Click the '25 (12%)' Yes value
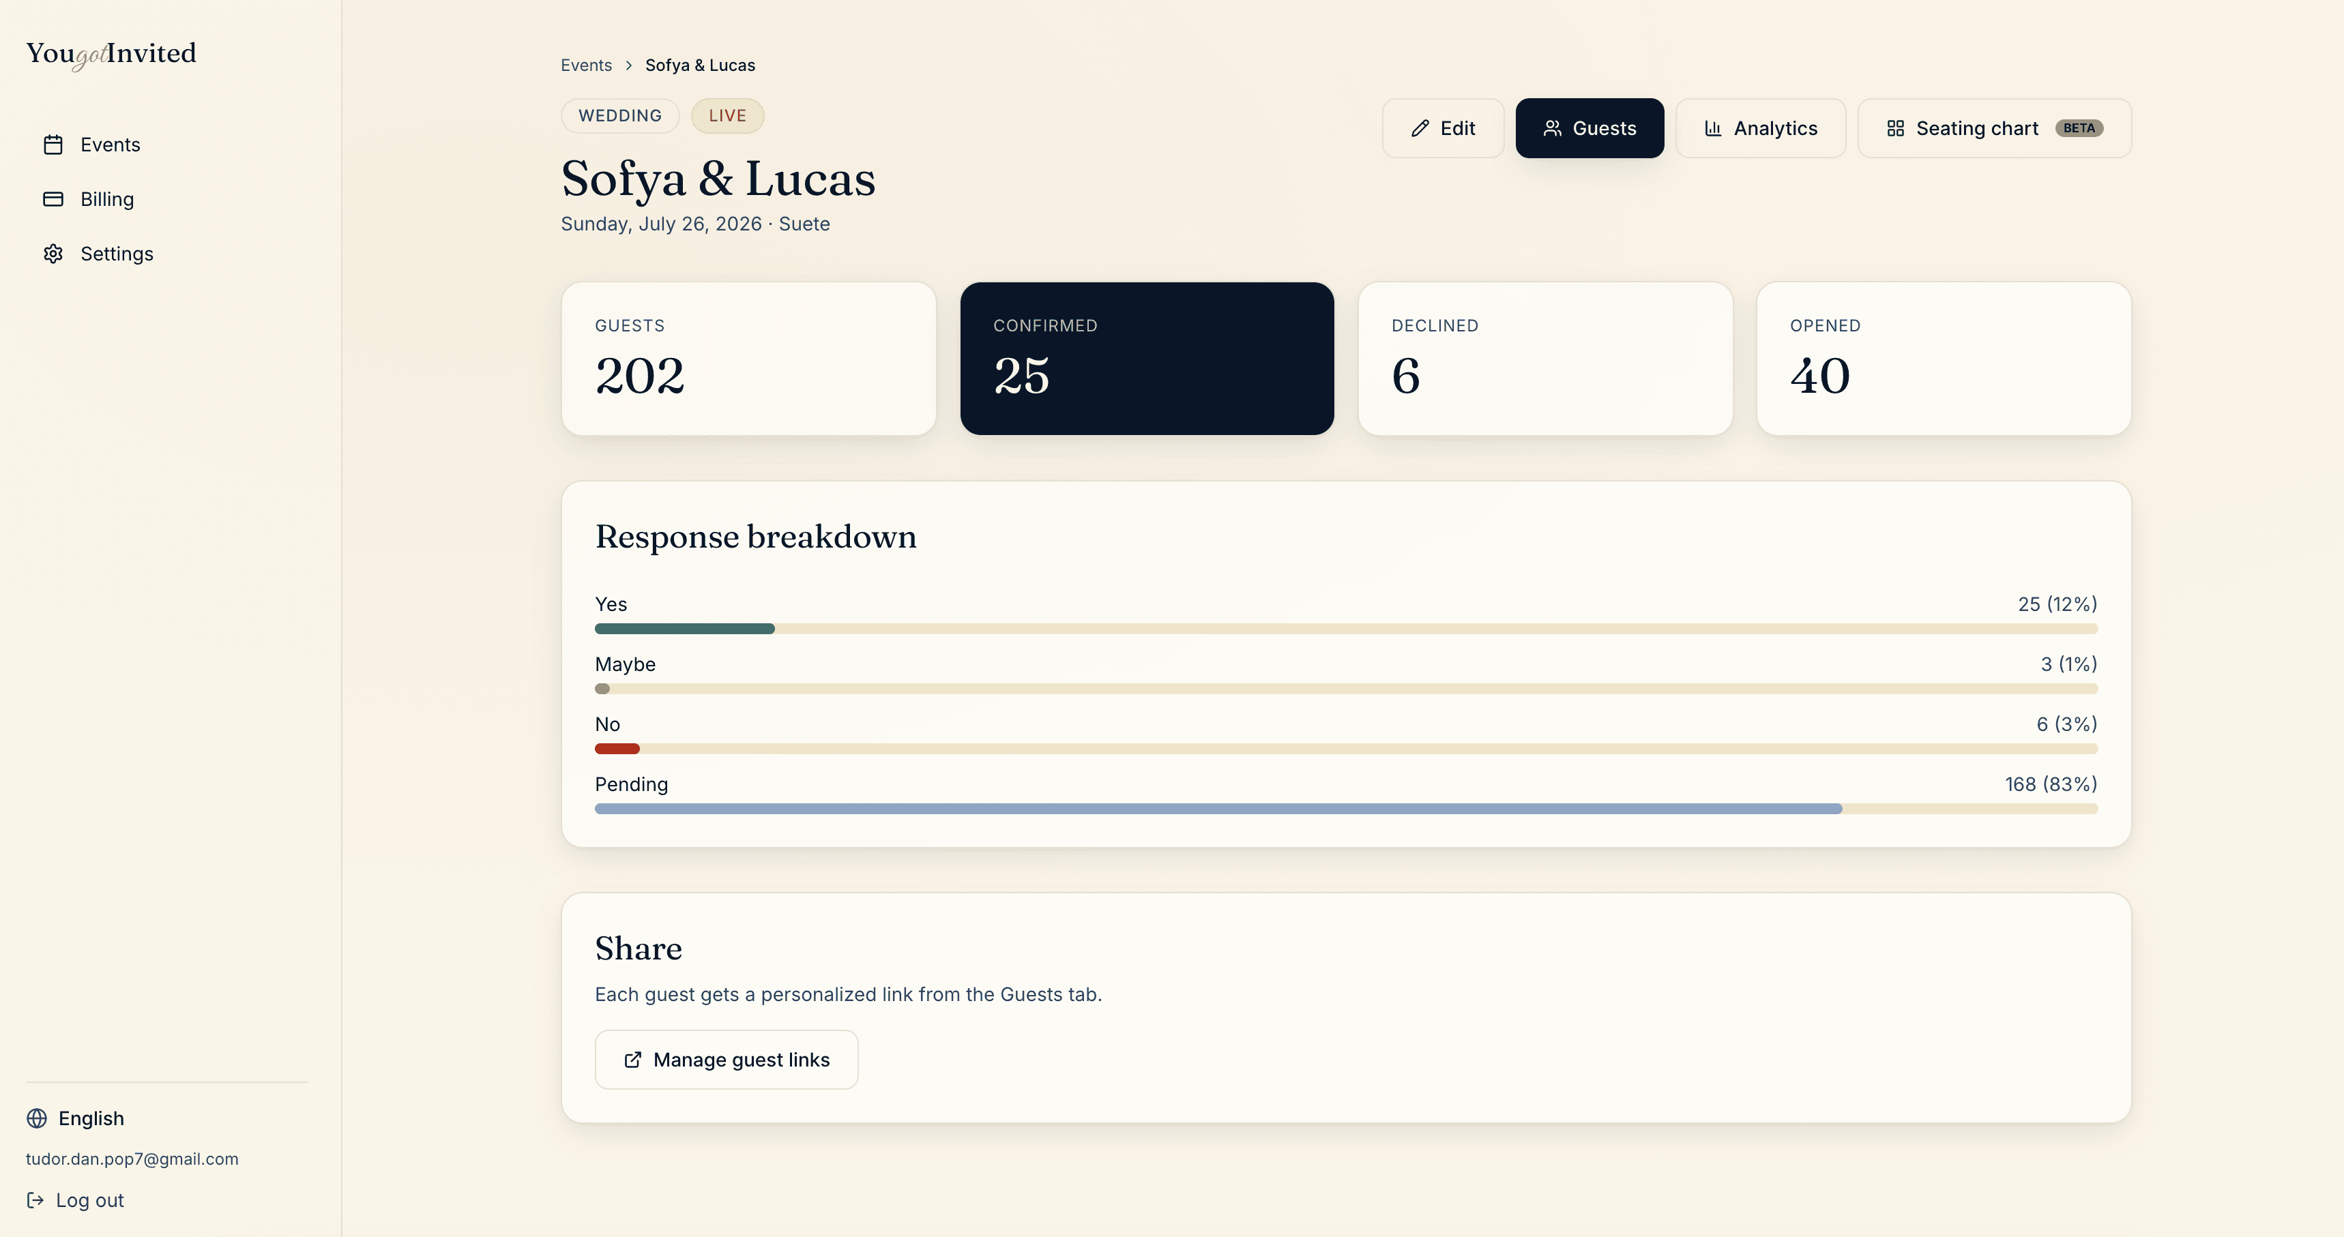The height and width of the screenshot is (1237, 2344). click(2057, 604)
